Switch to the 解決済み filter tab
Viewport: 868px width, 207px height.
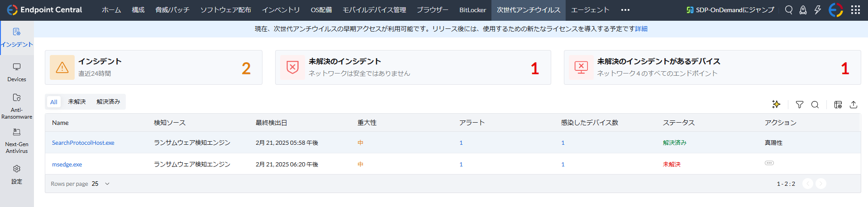[108, 102]
